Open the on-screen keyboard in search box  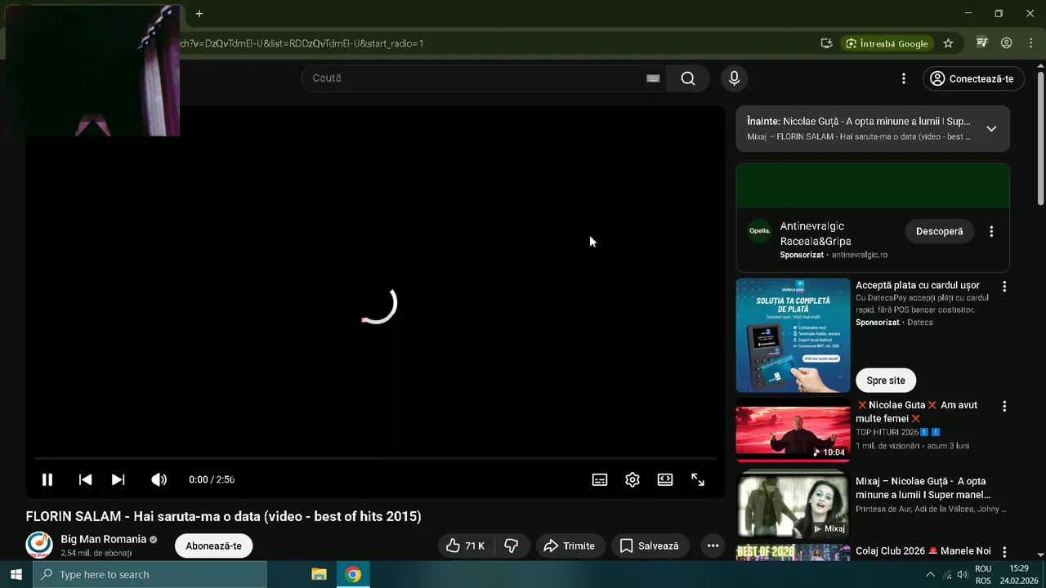(653, 78)
